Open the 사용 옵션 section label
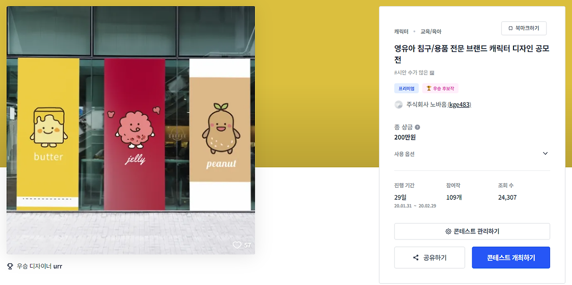 (404, 154)
